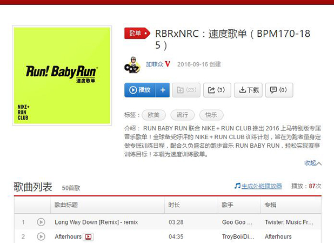
Task: Collapse the description with 收起
Action: (x=313, y=163)
